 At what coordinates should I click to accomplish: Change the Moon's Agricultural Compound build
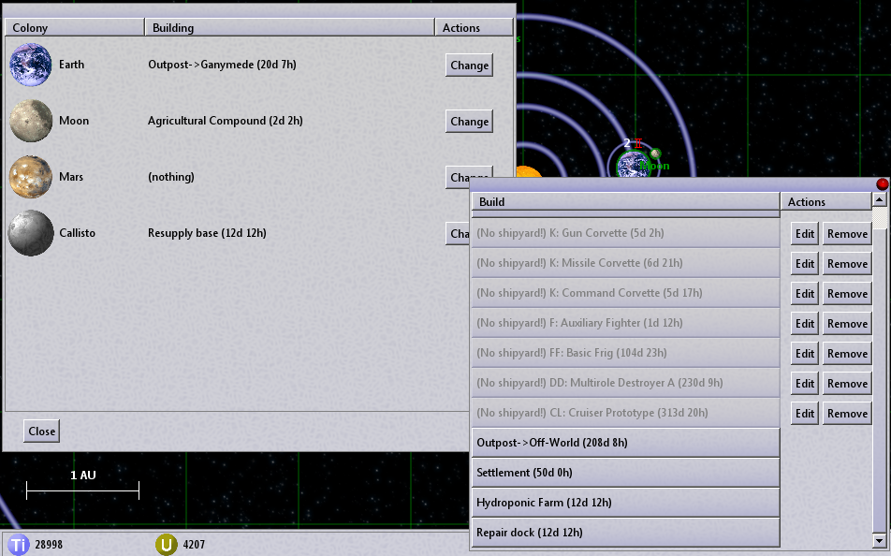pos(469,122)
